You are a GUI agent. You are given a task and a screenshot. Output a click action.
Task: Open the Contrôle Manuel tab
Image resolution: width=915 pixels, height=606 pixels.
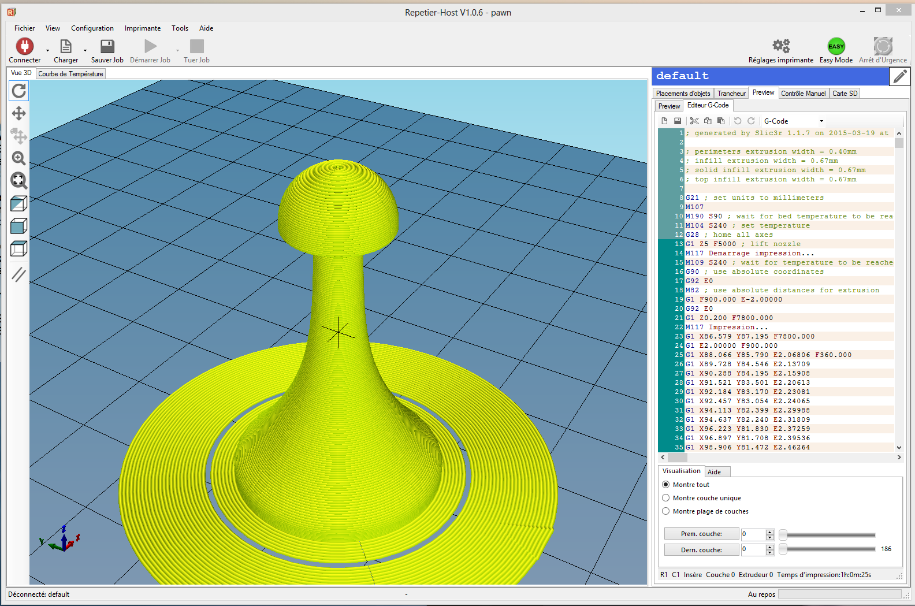(803, 94)
